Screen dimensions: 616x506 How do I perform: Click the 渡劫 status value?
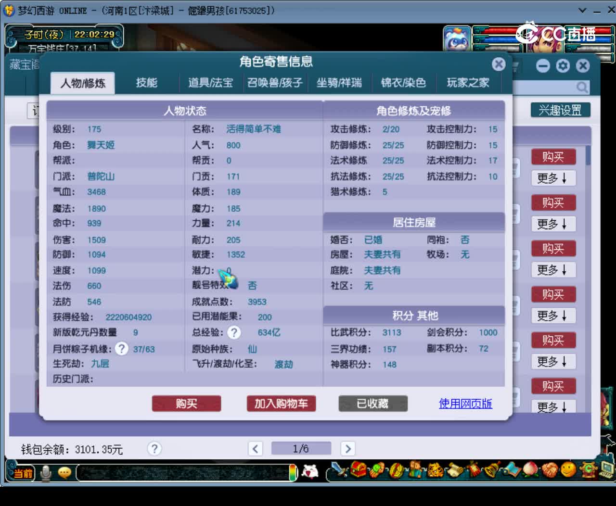pos(283,364)
